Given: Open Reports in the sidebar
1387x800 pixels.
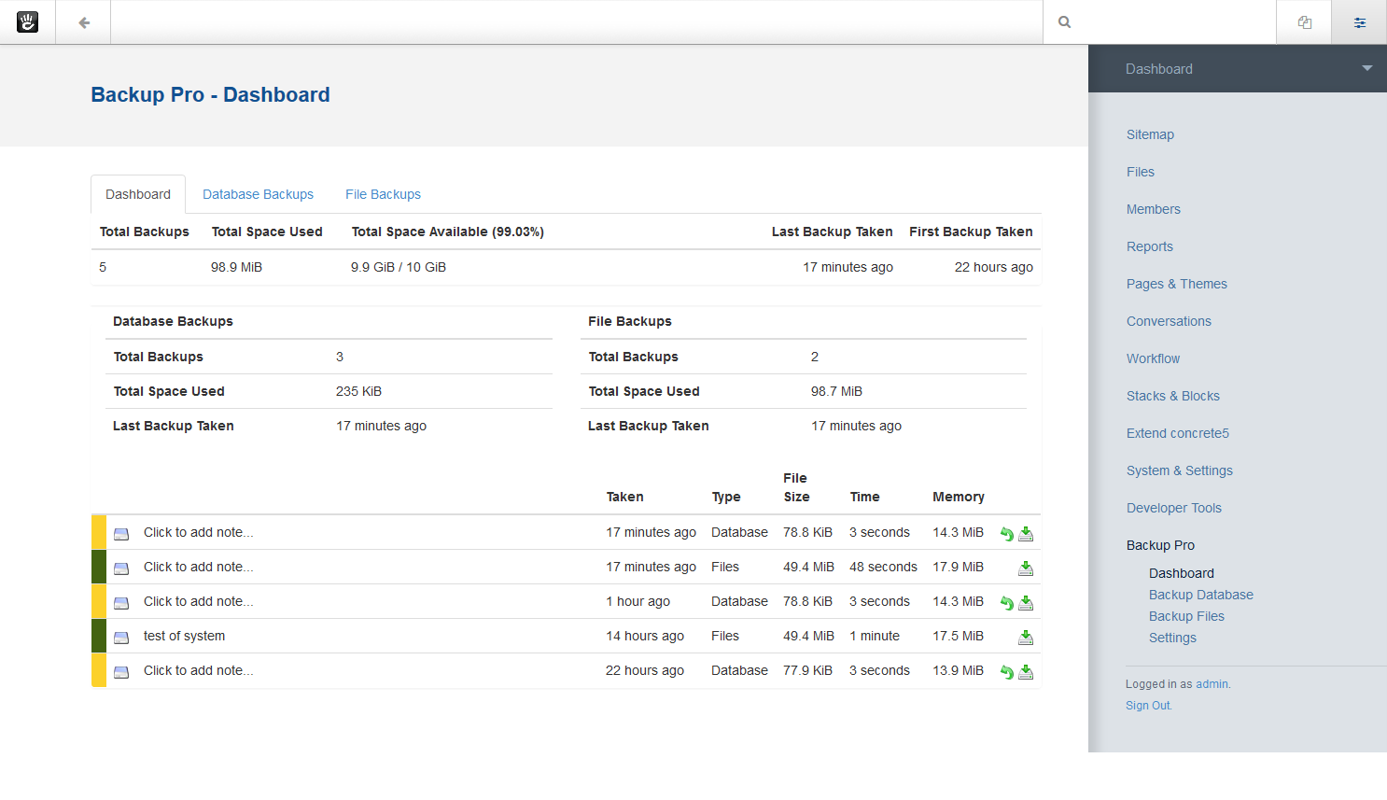Looking at the screenshot, I should click(1150, 246).
